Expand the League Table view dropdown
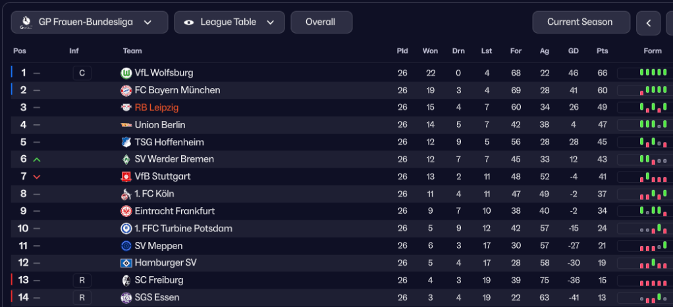The width and height of the screenshot is (673, 307). click(229, 22)
